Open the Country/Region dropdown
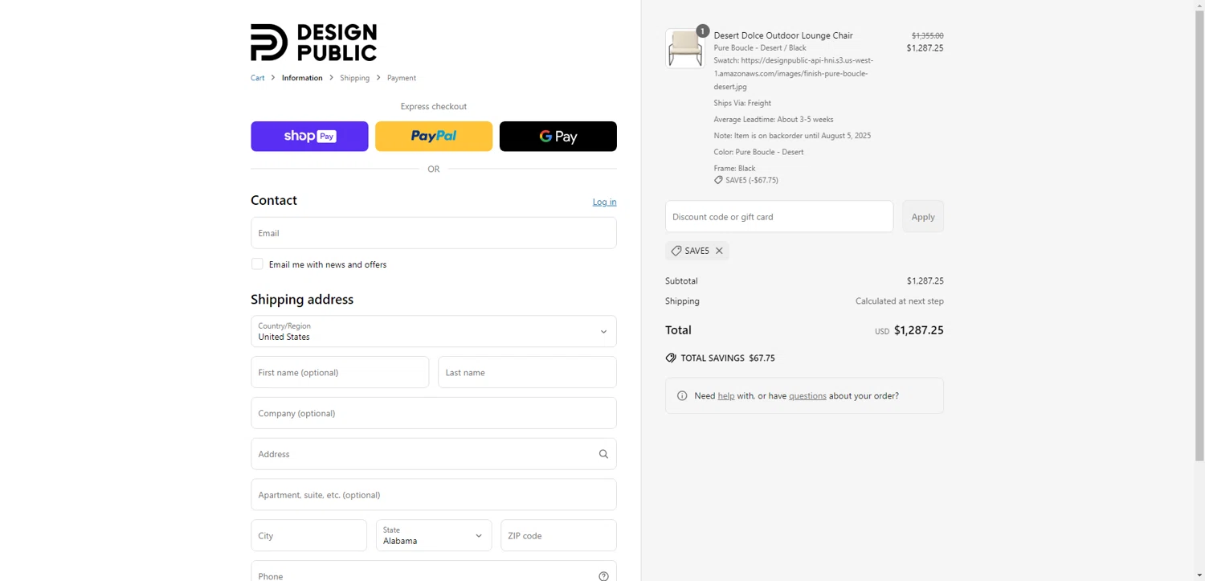1205x581 pixels. click(x=434, y=331)
